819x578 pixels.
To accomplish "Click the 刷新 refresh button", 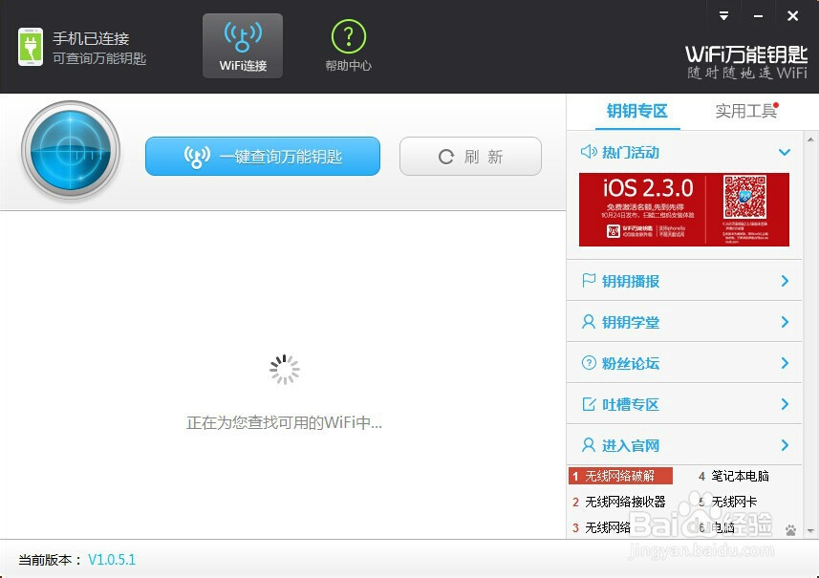I will (x=470, y=156).
